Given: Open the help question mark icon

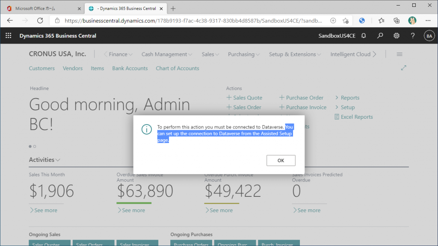Looking at the screenshot, I should [413, 36].
